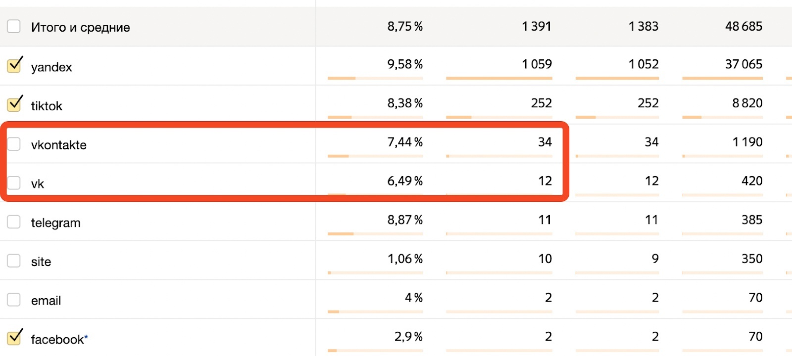Click the email source label
The image size is (792, 356).
coord(46,301)
